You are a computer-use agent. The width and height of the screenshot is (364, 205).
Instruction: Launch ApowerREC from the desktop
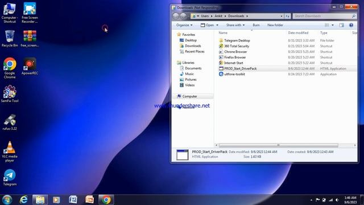coord(30,67)
